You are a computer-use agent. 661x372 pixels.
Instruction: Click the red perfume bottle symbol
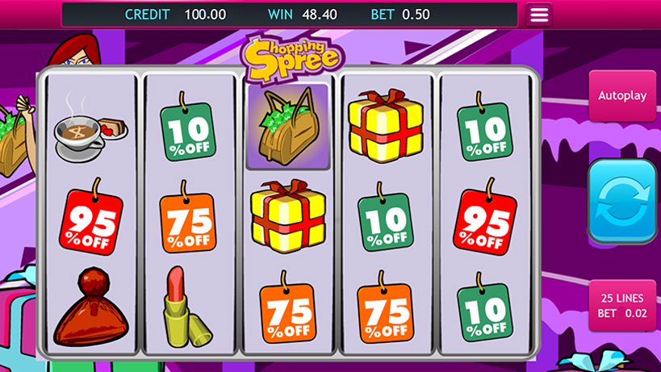91,307
